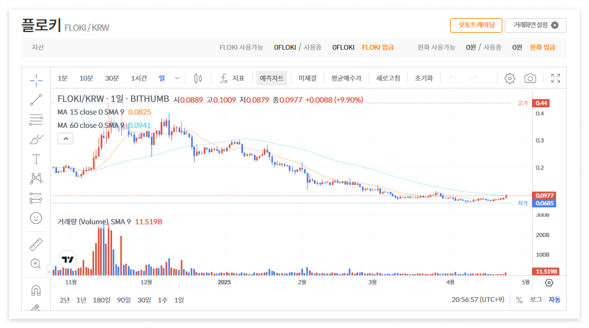Image resolution: width=589 pixels, height=328 pixels.
Task: Click the 초기화 reset button
Action: point(424,78)
